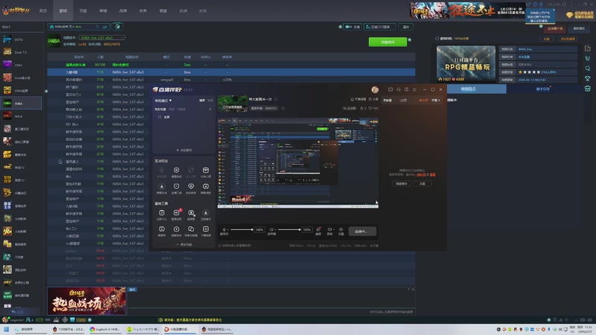Image resolution: width=596 pixels, height=335 pixels.
Task: Open user avatar in 直播伴侣 title bar
Action: (375, 89)
